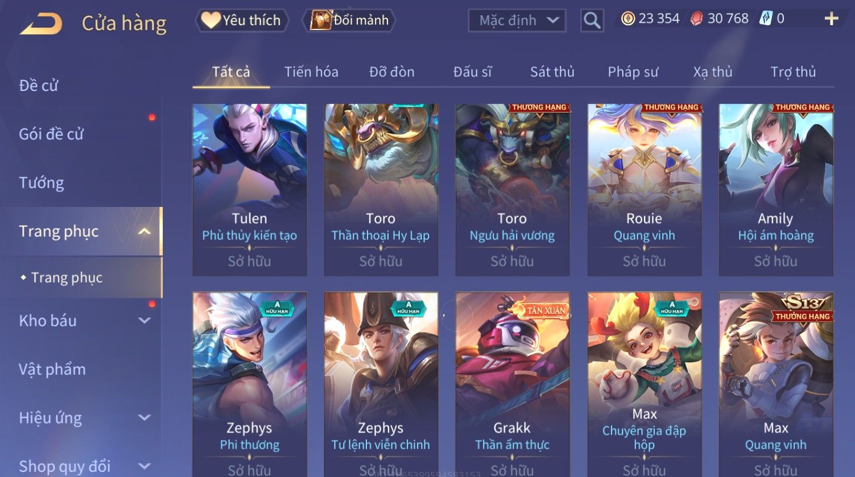This screenshot has width=855, height=477.
Task: Switch to the Tiến hóa tab
Action: pos(311,72)
